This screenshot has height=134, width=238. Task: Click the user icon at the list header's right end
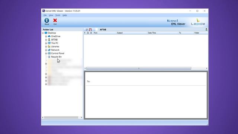tap(206, 29)
